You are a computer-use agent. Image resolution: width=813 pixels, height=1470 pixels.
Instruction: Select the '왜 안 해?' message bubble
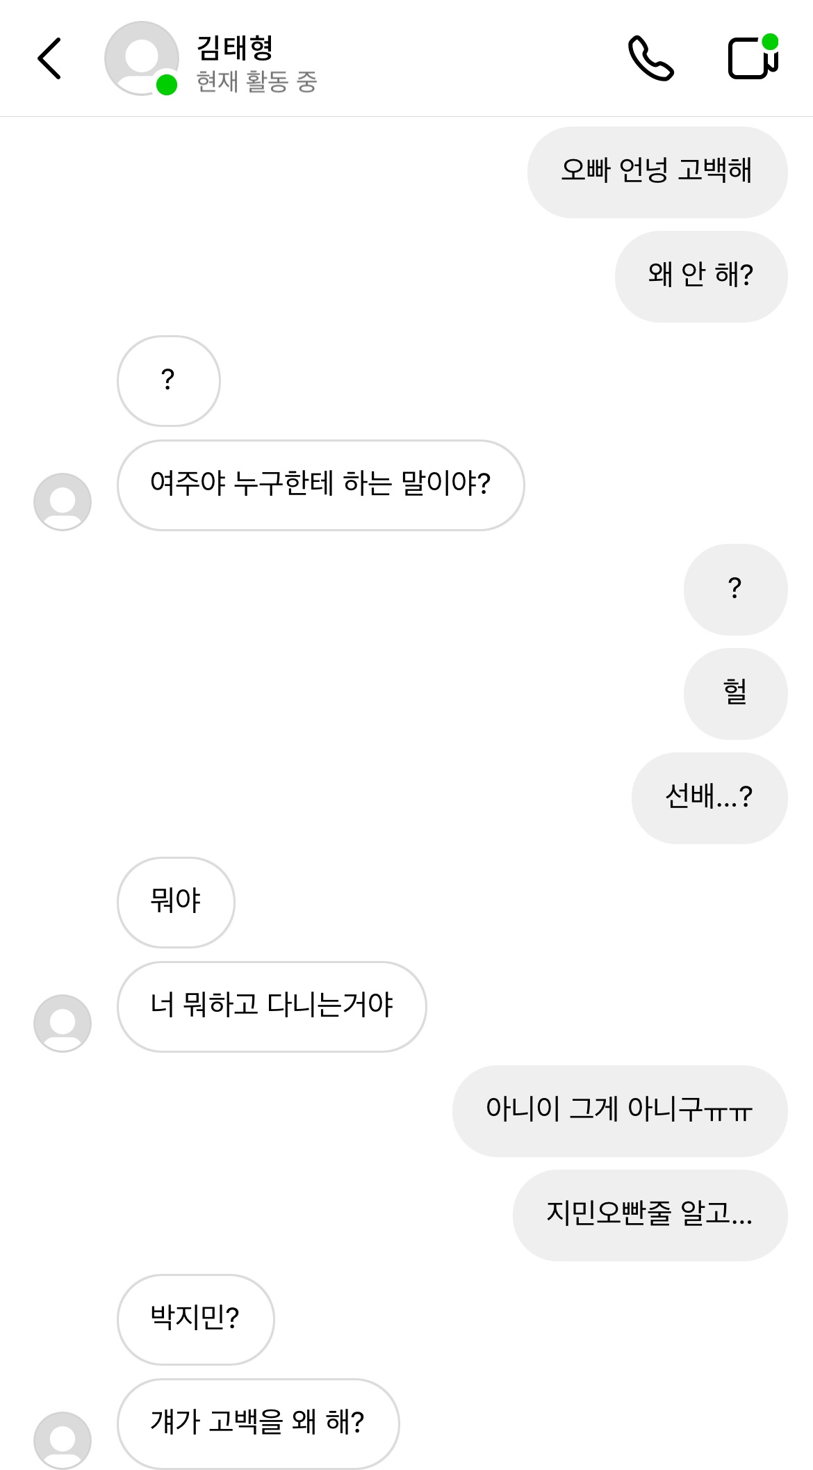tap(700, 276)
